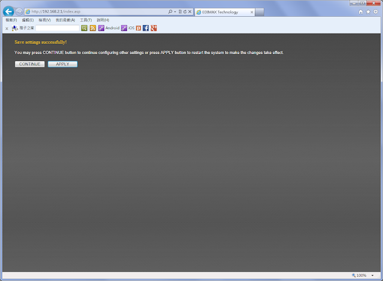Click the APPLY button

(x=62, y=64)
